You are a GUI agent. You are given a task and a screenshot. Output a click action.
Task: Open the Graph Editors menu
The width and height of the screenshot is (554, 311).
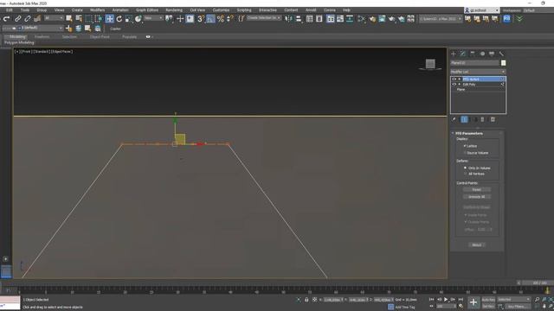[x=147, y=10]
